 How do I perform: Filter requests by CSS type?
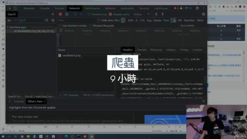coord(142,20)
